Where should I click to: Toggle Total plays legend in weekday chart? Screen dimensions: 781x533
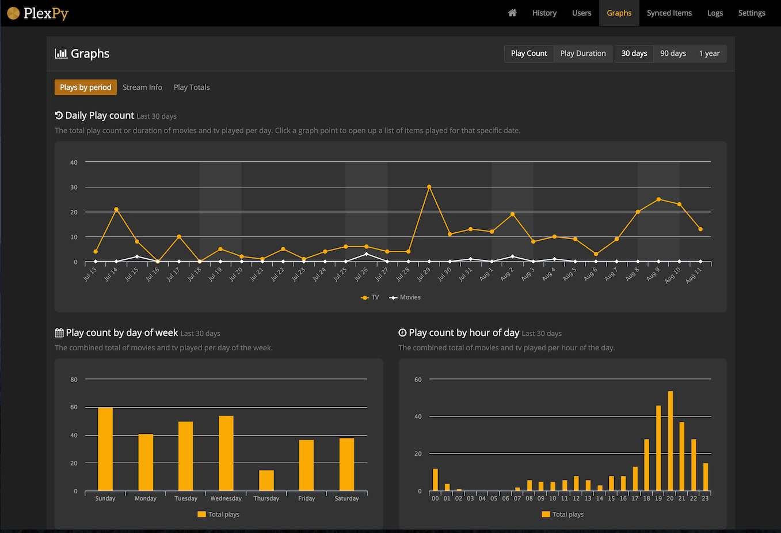pyautogui.click(x=218, y=515)
